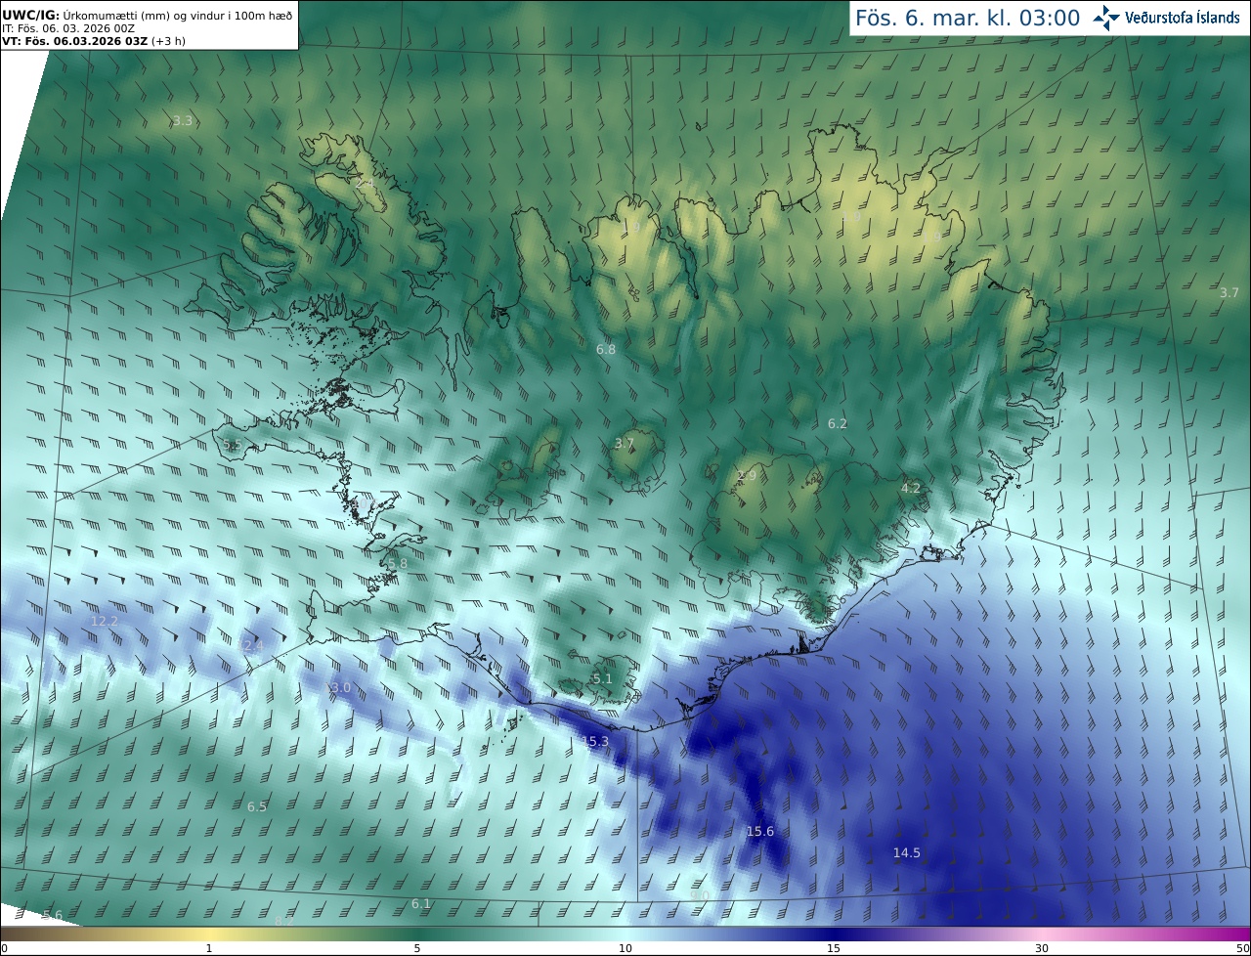Click the 5.1 value label on map
The image size is (1251, 956).
click(603, 679)
